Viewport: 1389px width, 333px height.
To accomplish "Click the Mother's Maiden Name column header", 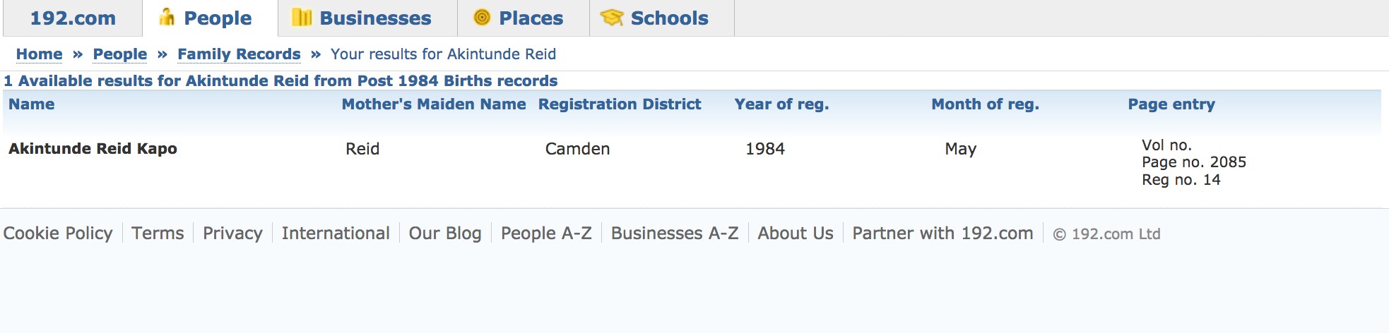I will 434,104.
